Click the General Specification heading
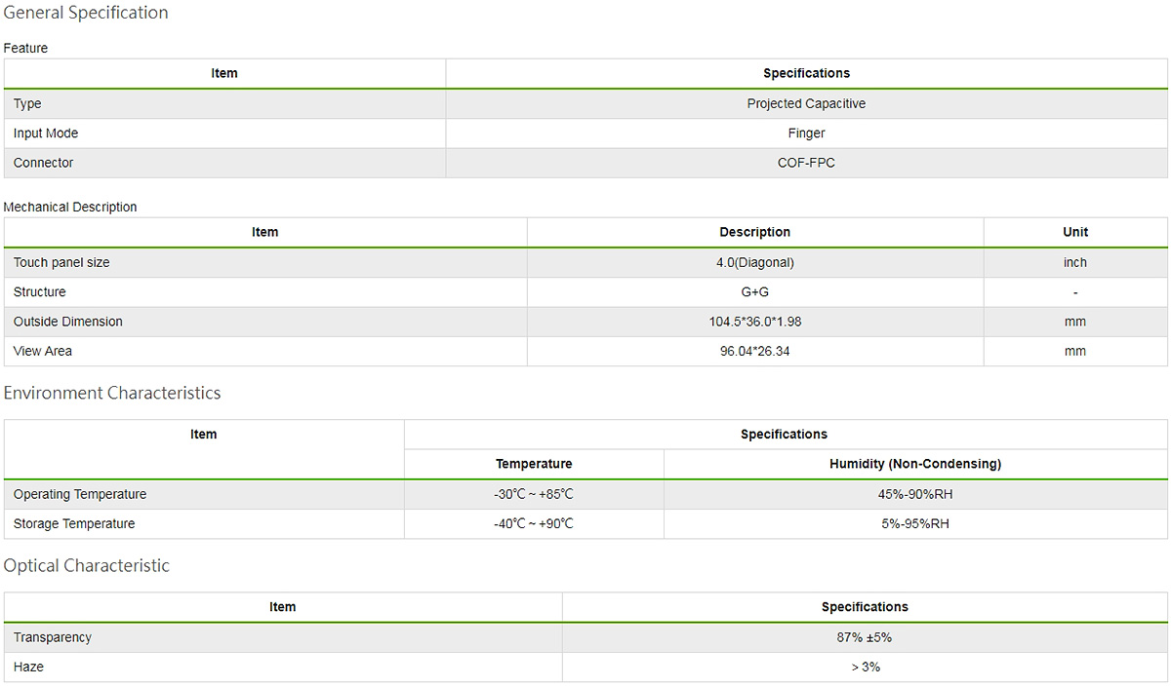This screenshot has height=687, width=1171. pos(86,14)
